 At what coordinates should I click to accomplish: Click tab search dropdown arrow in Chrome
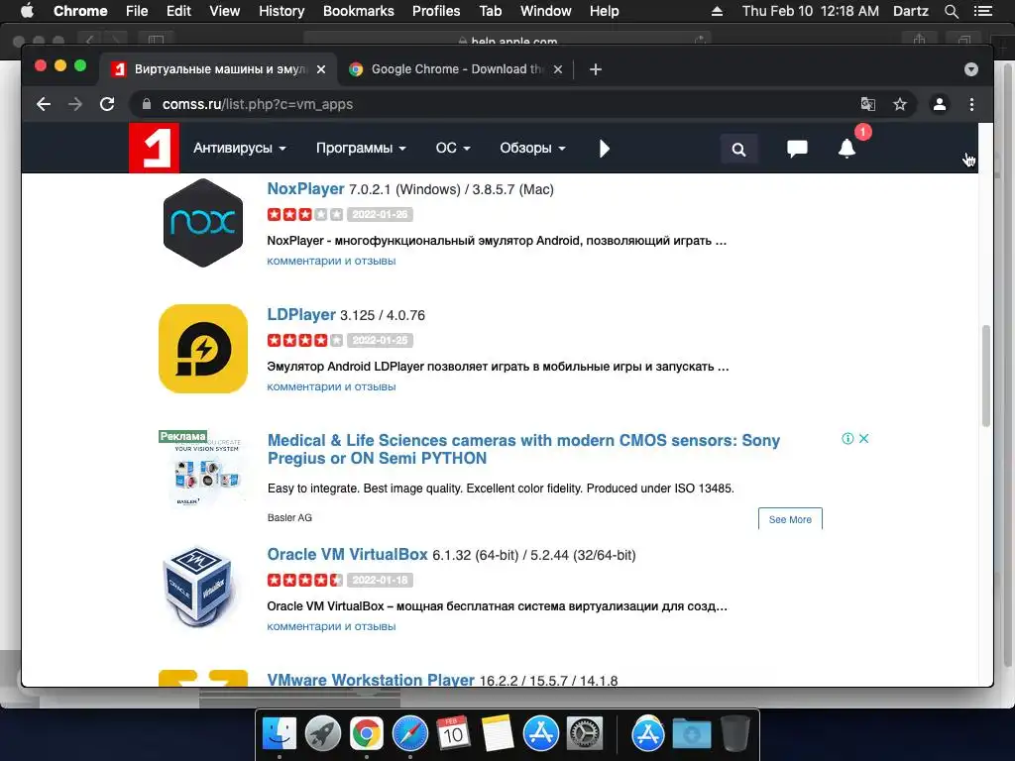[x=971, y=69]
